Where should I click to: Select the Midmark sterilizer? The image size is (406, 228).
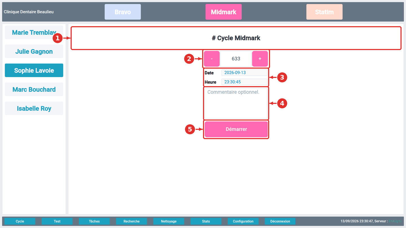click(x=224, y=12)
